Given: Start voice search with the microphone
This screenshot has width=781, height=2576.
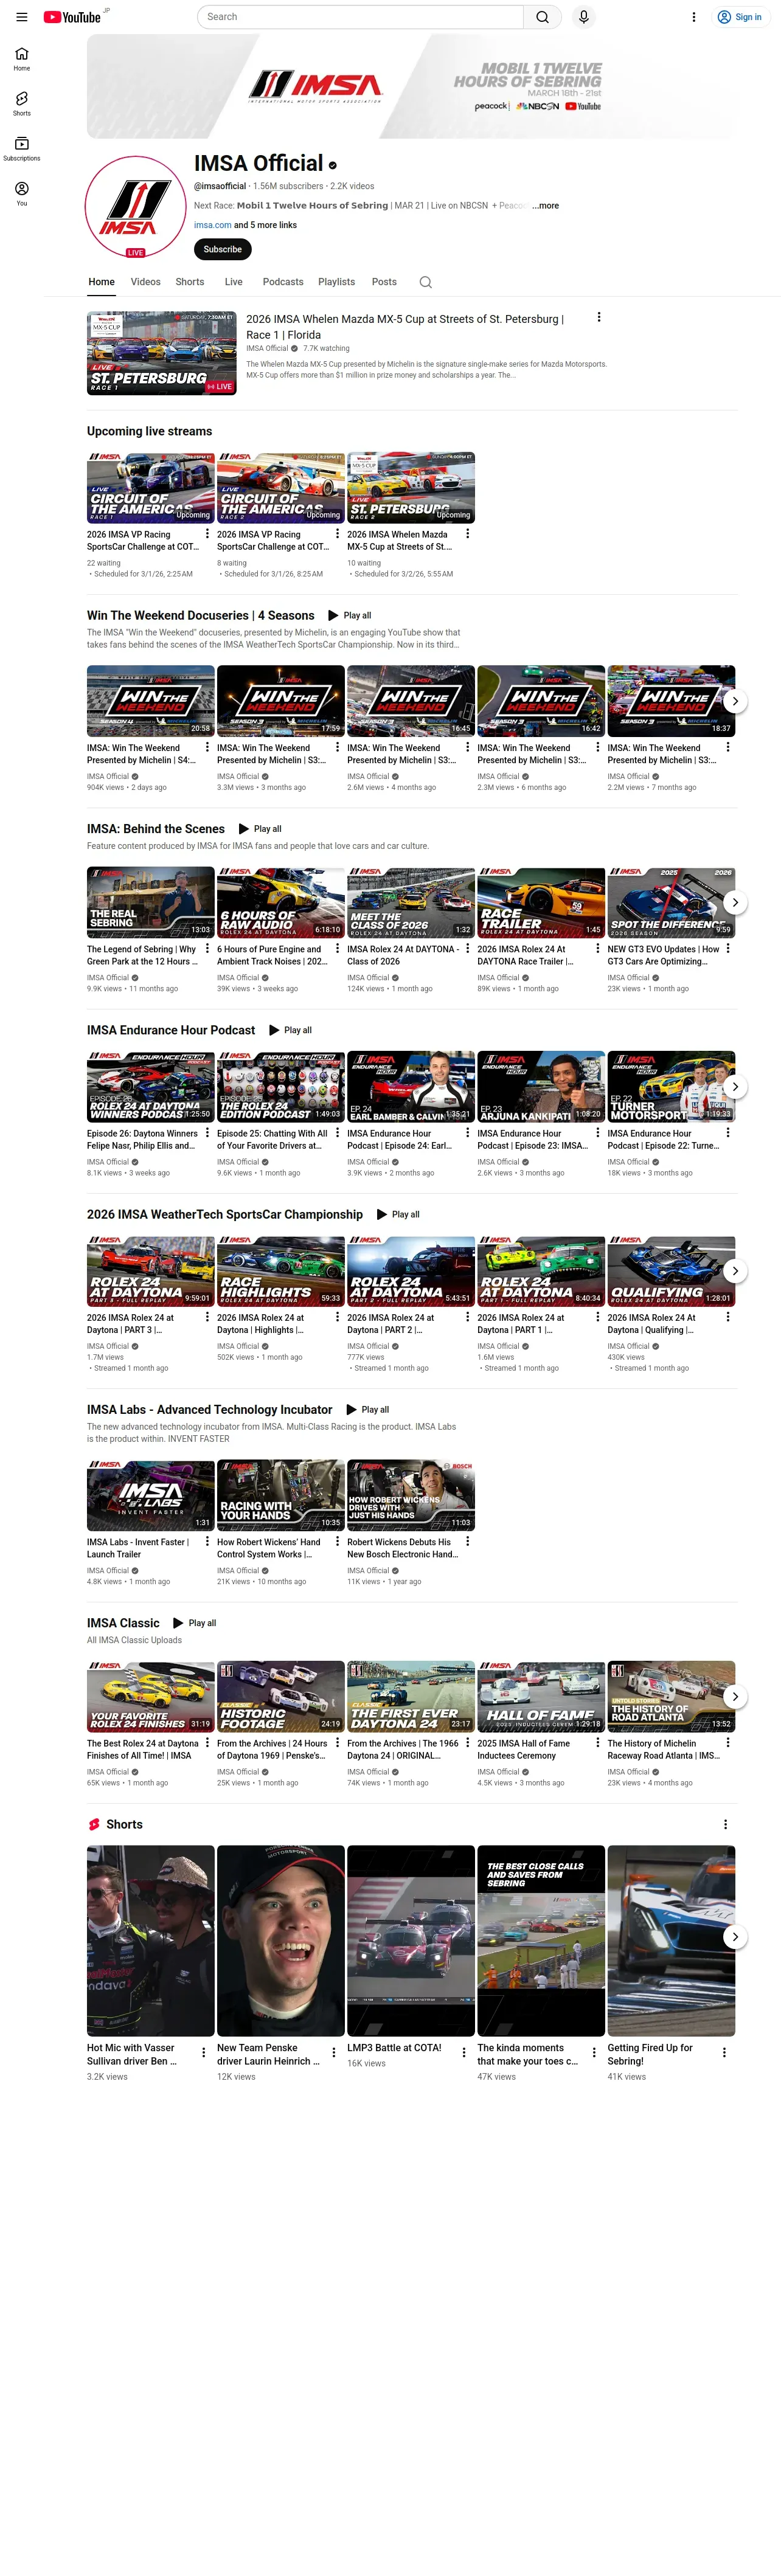Looking at the screenshot, I should (x=584, y=17).
